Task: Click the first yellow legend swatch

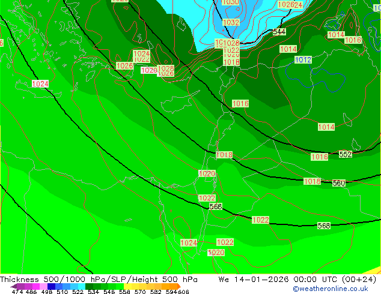Action: [127, 286]
